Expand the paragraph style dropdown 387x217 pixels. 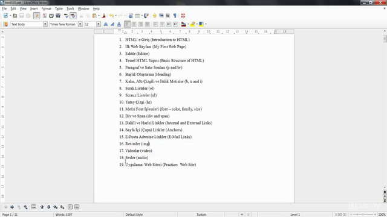[x=45, y=24]
